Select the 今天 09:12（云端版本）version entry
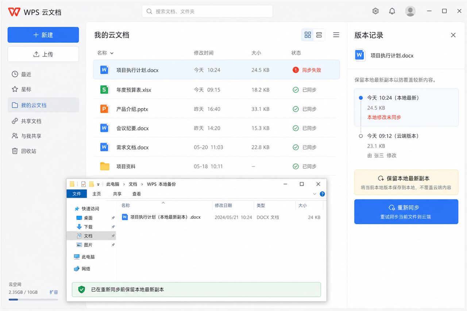The height and width of the screenshot is (311, 467). [406, 145]
